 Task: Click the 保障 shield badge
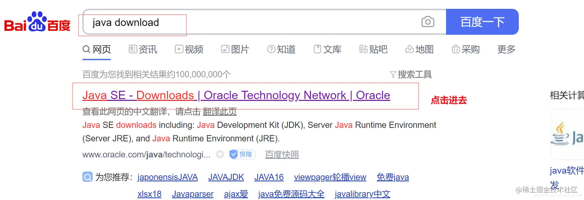coord(243,155)
